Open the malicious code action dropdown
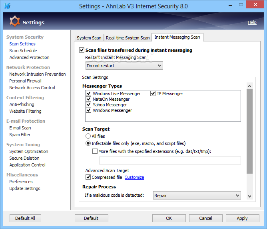This screenshot has width=267, height=229. tap(197, 196)
